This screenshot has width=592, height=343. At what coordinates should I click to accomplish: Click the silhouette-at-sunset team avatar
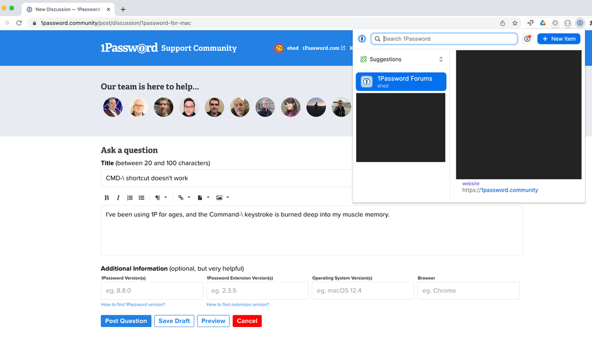(x=316, y=107)
